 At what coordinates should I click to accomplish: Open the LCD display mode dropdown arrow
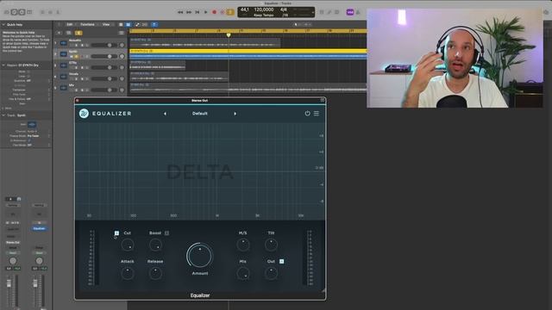click(312, 12)
